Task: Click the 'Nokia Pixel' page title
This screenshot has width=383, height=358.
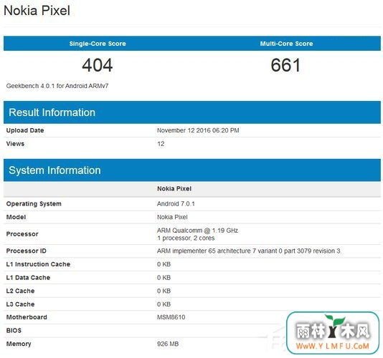Action: (37, 11)
